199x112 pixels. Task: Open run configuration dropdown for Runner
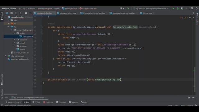point(151,8)
